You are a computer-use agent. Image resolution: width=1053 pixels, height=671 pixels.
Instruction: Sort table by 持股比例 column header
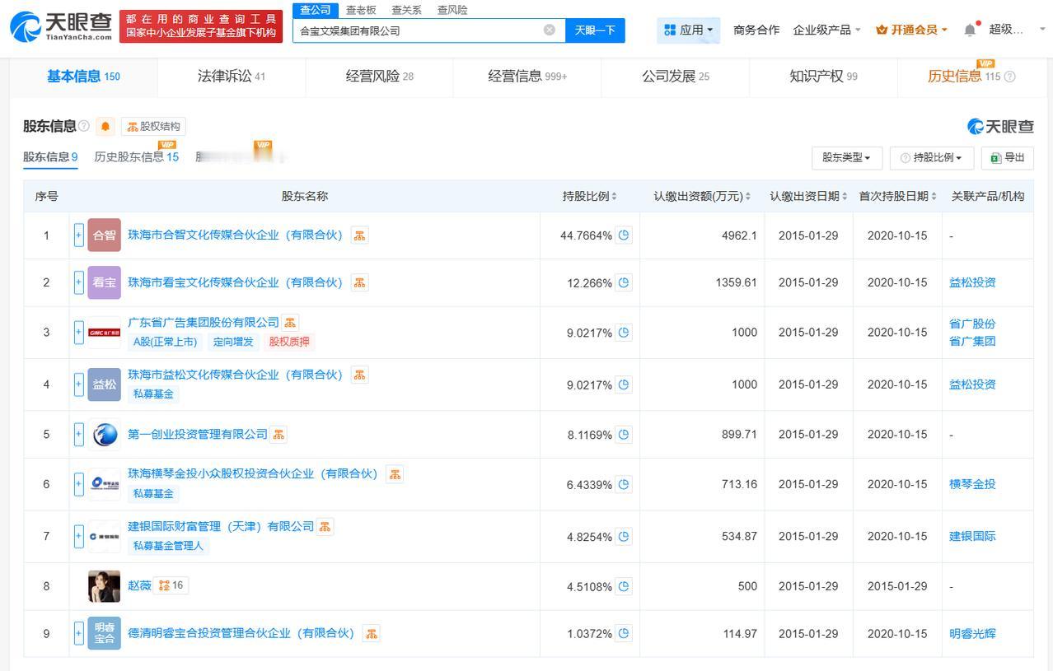(x=590, y=196)
